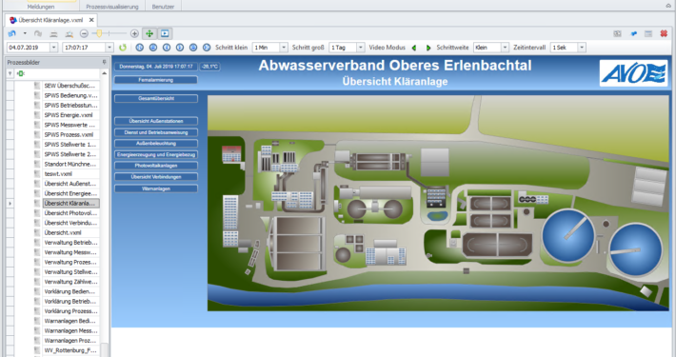Click the blue pin icon at top right
The width and height of the screenshot is (676, 357).
click(634, 33)
